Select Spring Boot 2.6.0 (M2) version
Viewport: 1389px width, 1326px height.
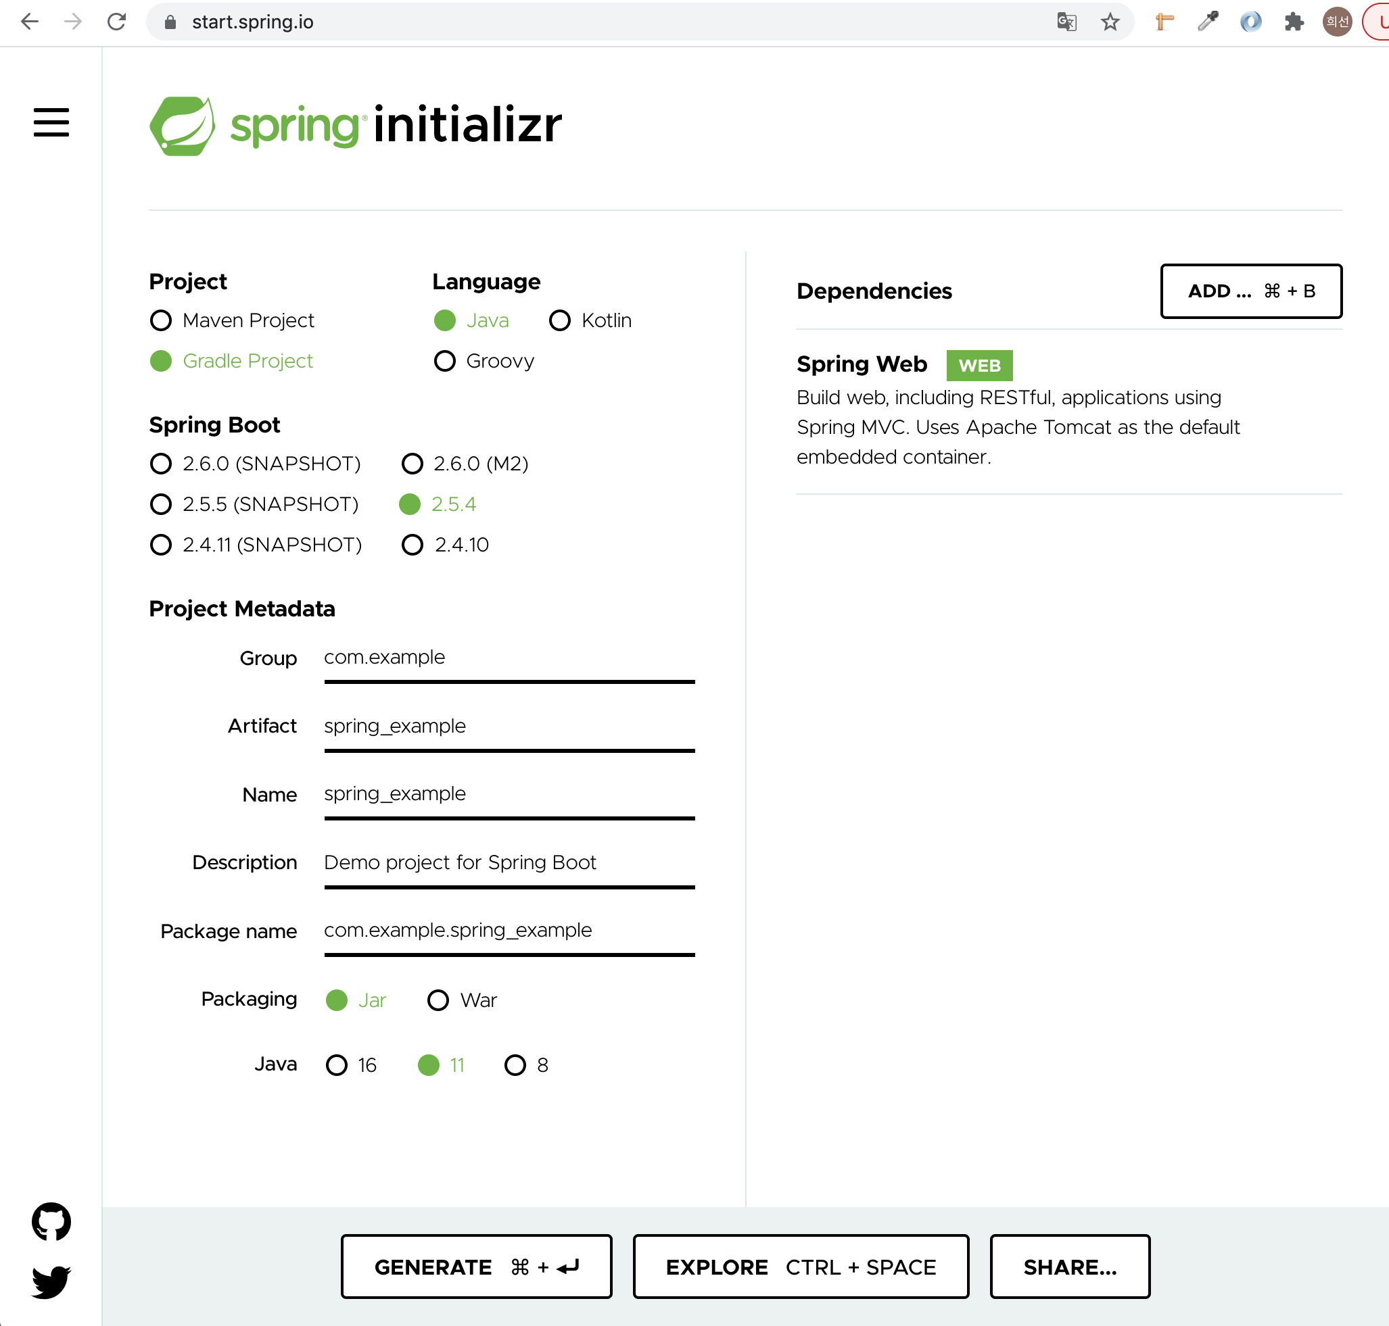click(413, 464)
